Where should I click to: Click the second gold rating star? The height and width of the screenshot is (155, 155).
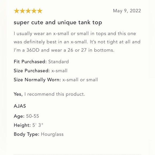click(22, 11)
